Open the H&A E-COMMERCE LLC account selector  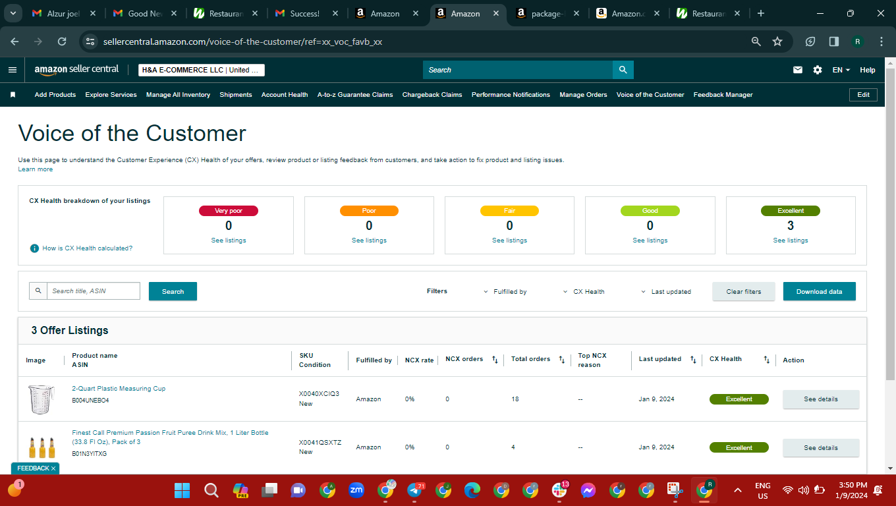(x=202, y=70)
